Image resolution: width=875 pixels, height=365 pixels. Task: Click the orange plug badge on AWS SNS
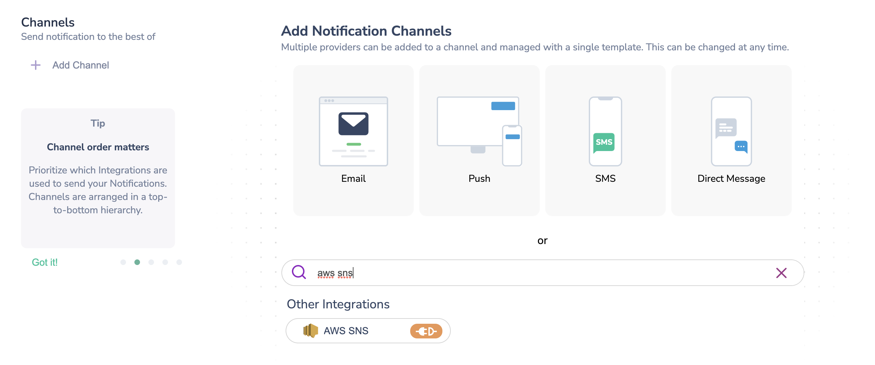coord(426,330)
